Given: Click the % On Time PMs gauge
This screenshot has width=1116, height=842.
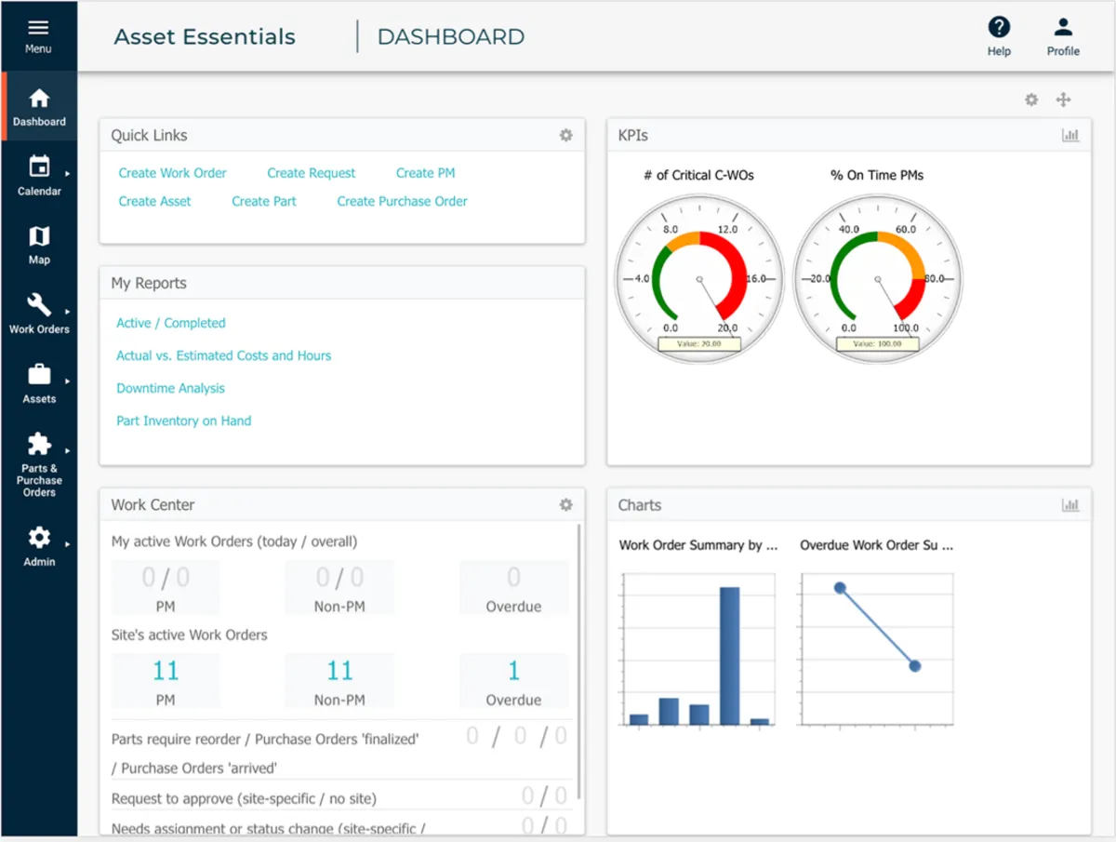Looking at the screenshot, I should [x=877, y=278].
